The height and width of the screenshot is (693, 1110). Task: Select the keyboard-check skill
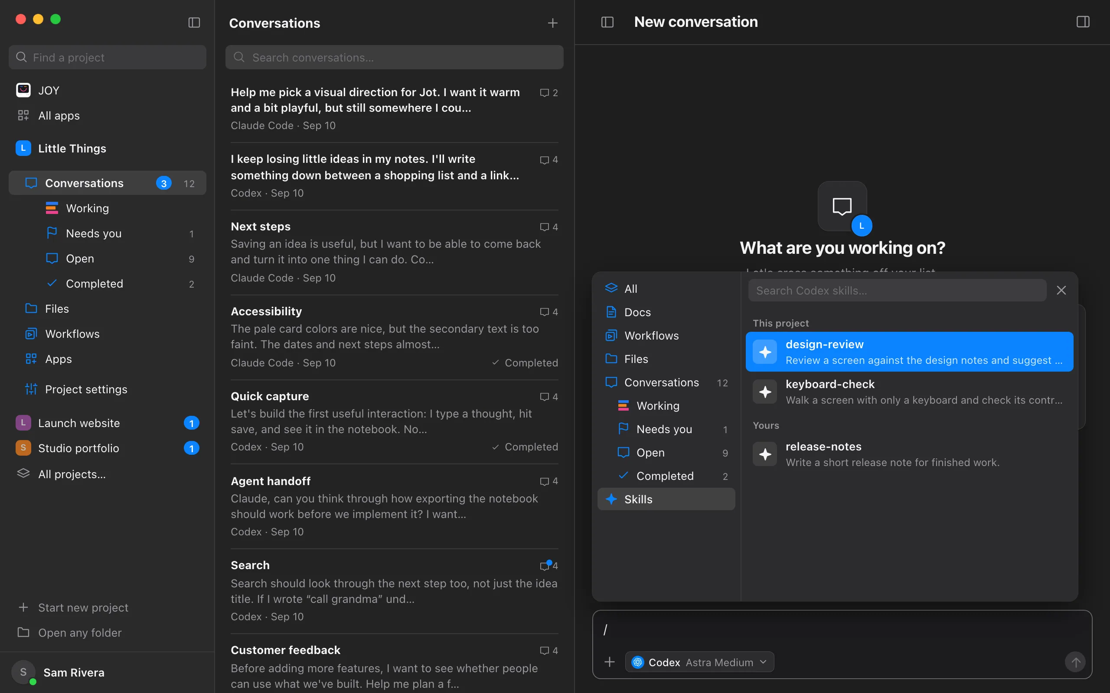click(x=909, y=392)
